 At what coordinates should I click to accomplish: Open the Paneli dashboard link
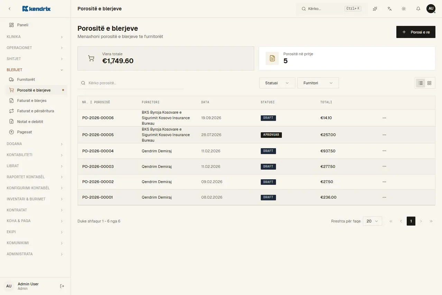click(x=37, y=25)
